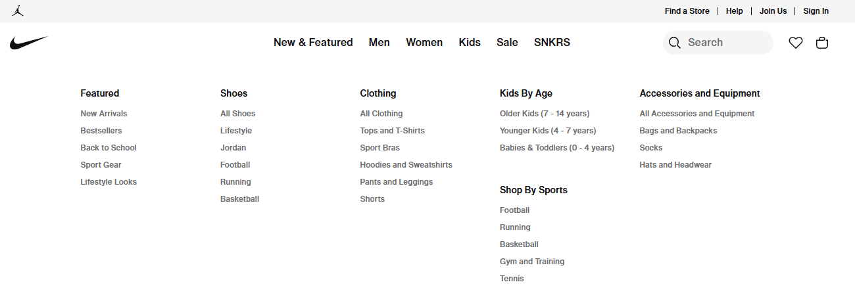The height and width of the screenshot is (301, 855).
Task: Click the Find a Store link
Action: pos(687,11)
